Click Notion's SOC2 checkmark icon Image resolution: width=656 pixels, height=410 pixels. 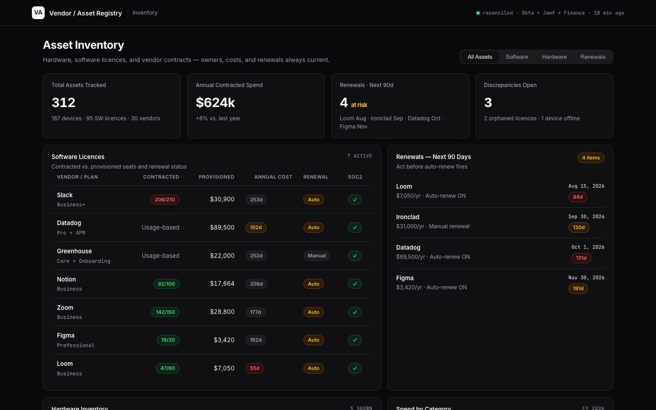355,284
